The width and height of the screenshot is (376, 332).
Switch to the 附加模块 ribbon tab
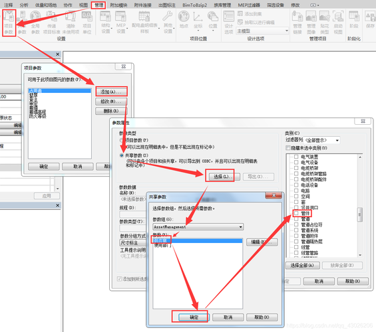[118, 5]
